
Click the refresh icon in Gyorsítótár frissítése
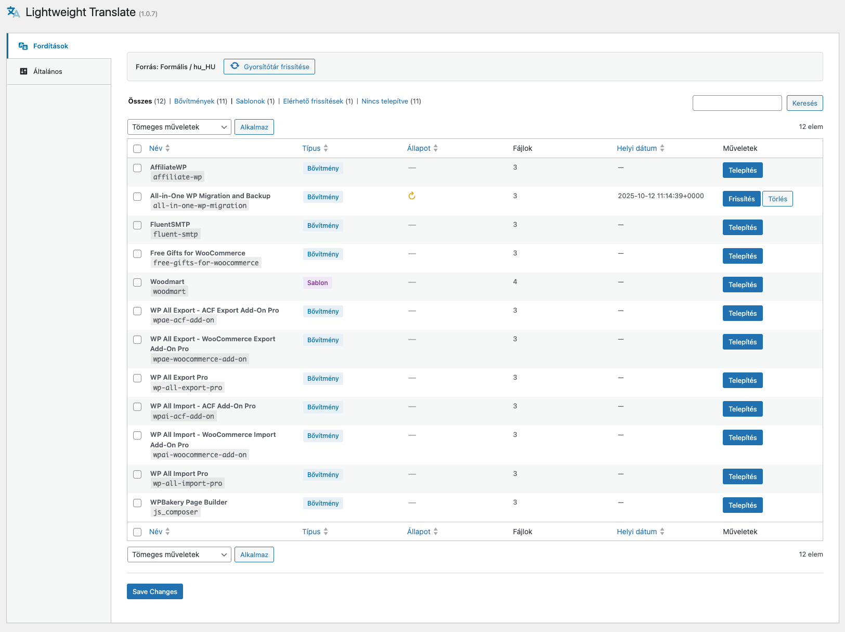tap(235, 66)
